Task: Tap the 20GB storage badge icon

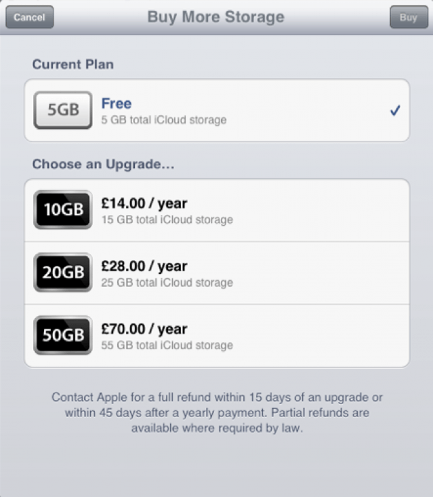Action: pos(63,273)
